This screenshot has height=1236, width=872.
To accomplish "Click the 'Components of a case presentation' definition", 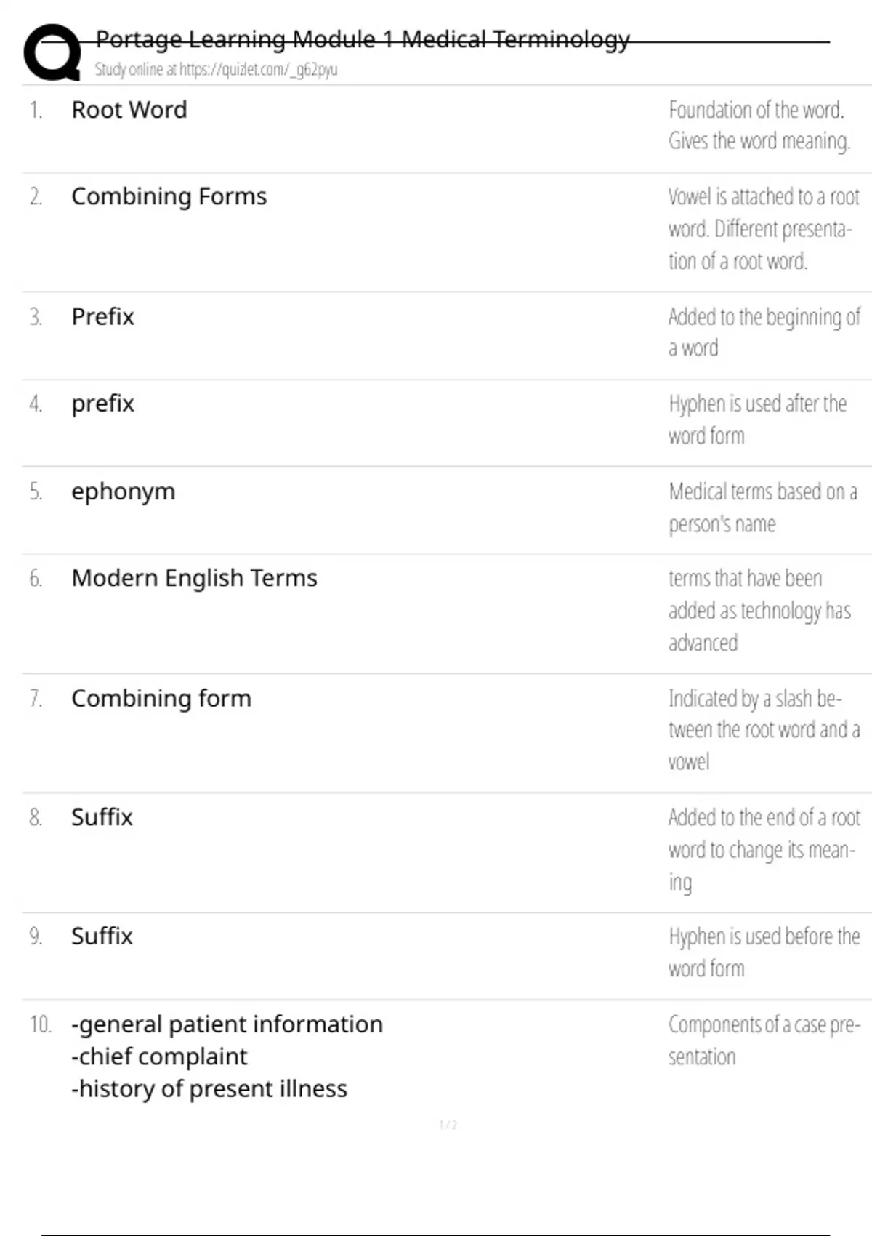I will click(x=764, y=1040).
